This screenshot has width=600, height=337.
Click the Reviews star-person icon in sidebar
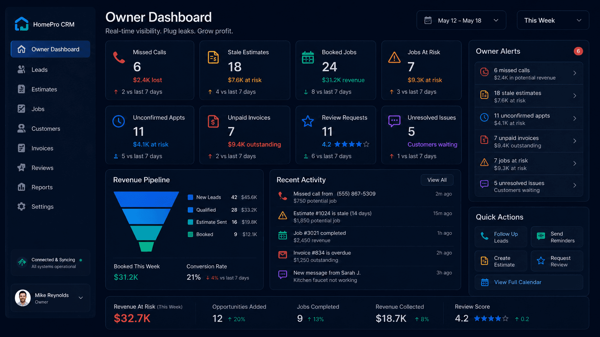[x=22, y=168]
